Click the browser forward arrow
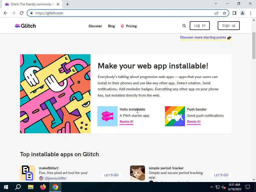This screenshot has height=192, width=256. [x=13, y=13]
